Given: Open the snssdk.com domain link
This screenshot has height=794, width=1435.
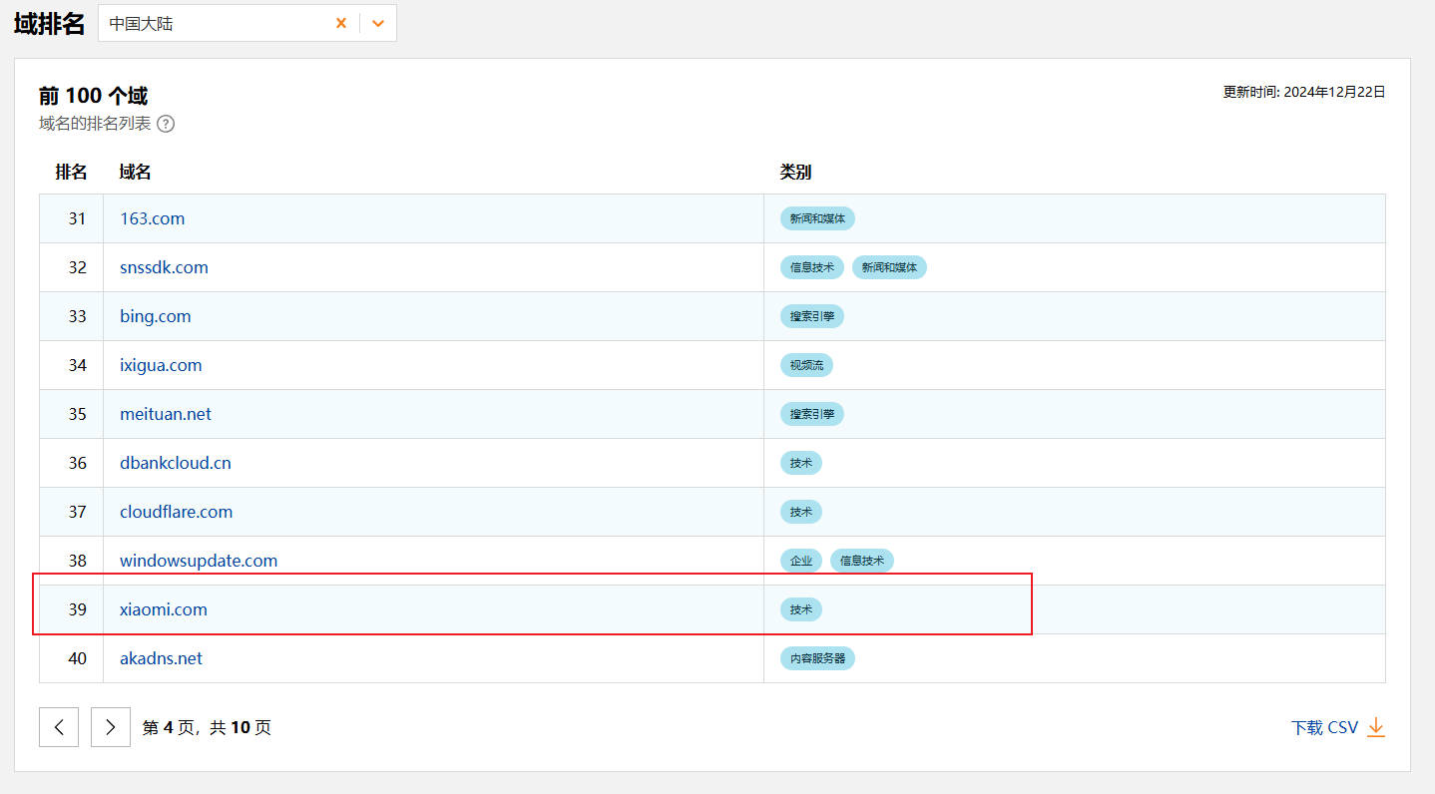Looking at the screenshot, I should tap(164, 267).
